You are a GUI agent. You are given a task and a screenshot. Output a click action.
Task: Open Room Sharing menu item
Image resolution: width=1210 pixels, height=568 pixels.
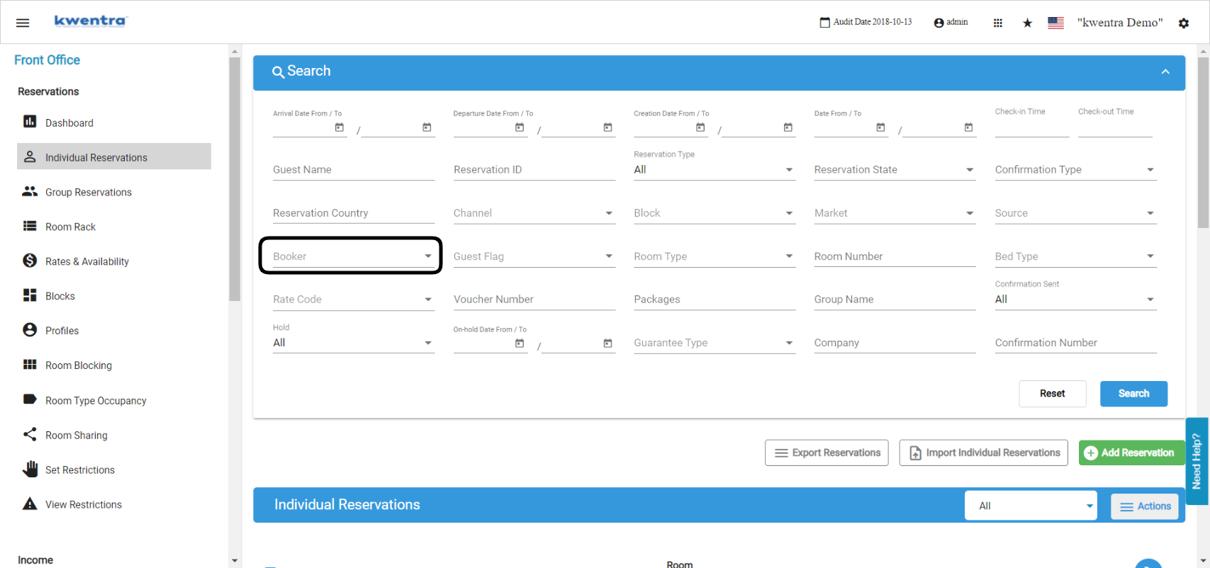[77, 435]
